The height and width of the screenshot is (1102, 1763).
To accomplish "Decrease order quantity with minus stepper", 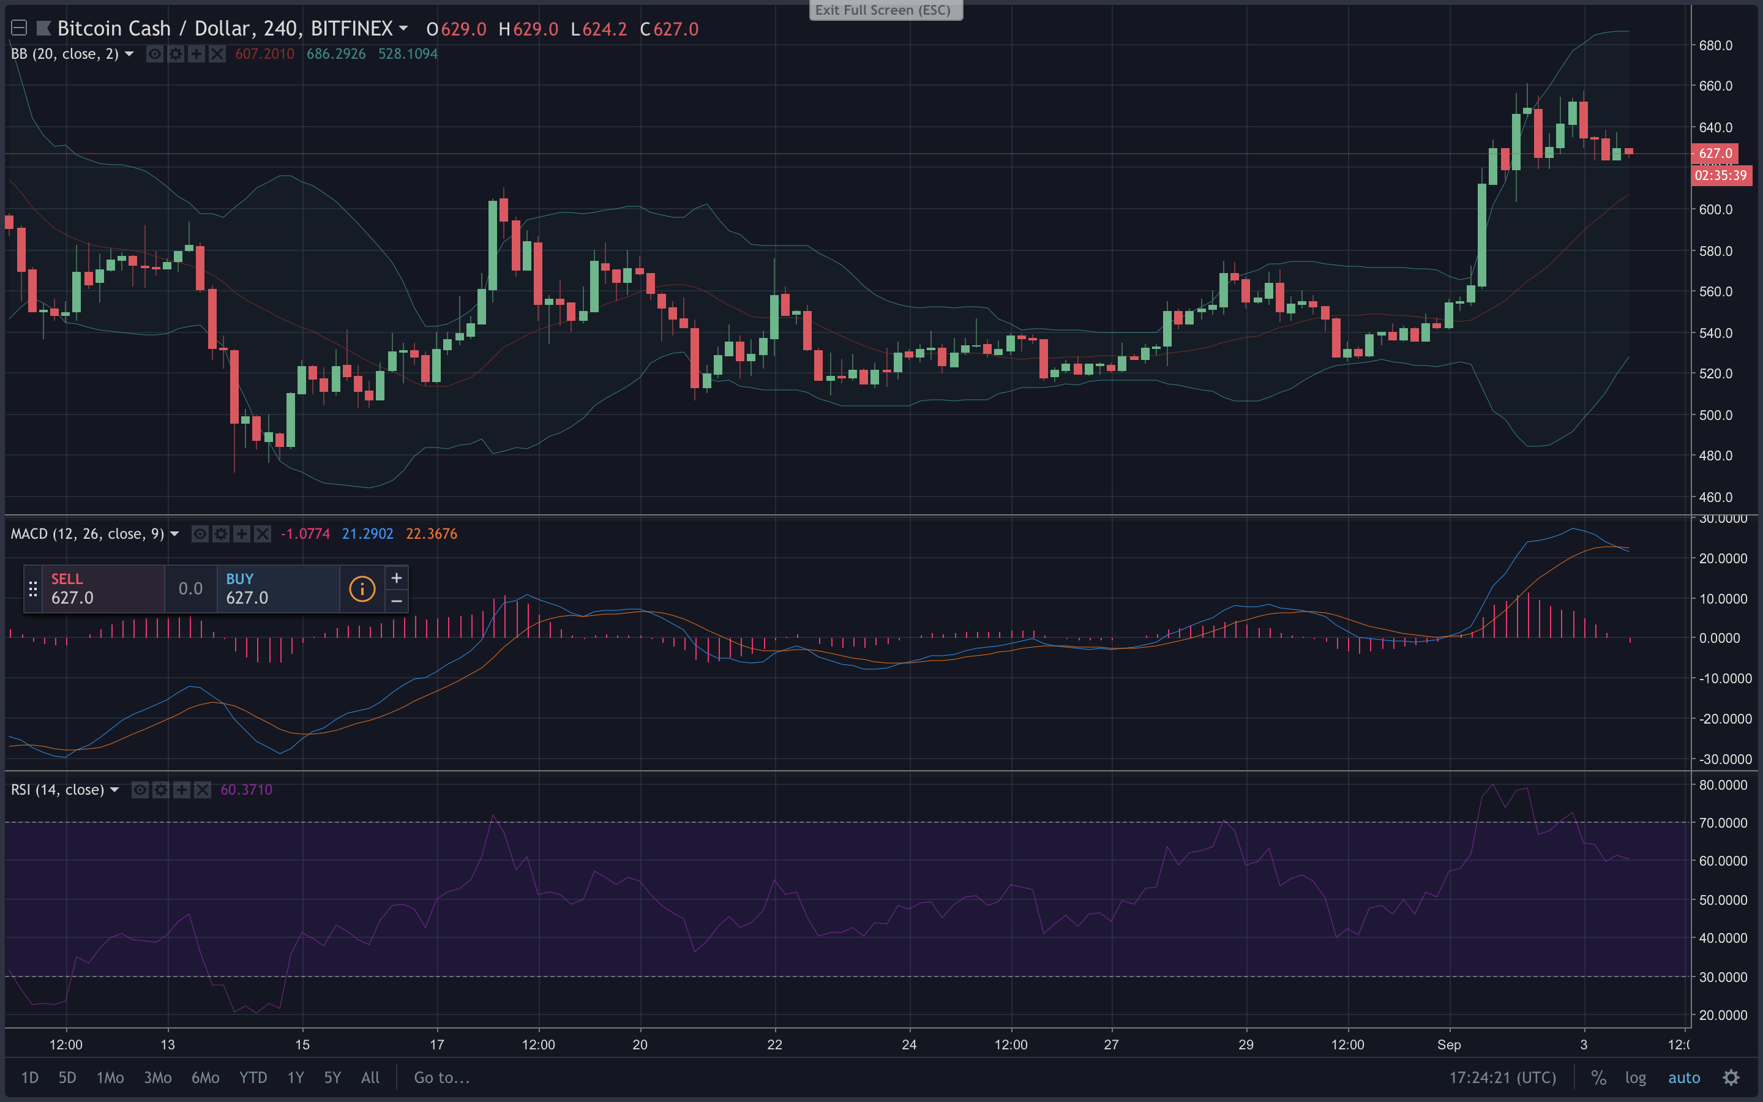I will click(x=396, y=601).
